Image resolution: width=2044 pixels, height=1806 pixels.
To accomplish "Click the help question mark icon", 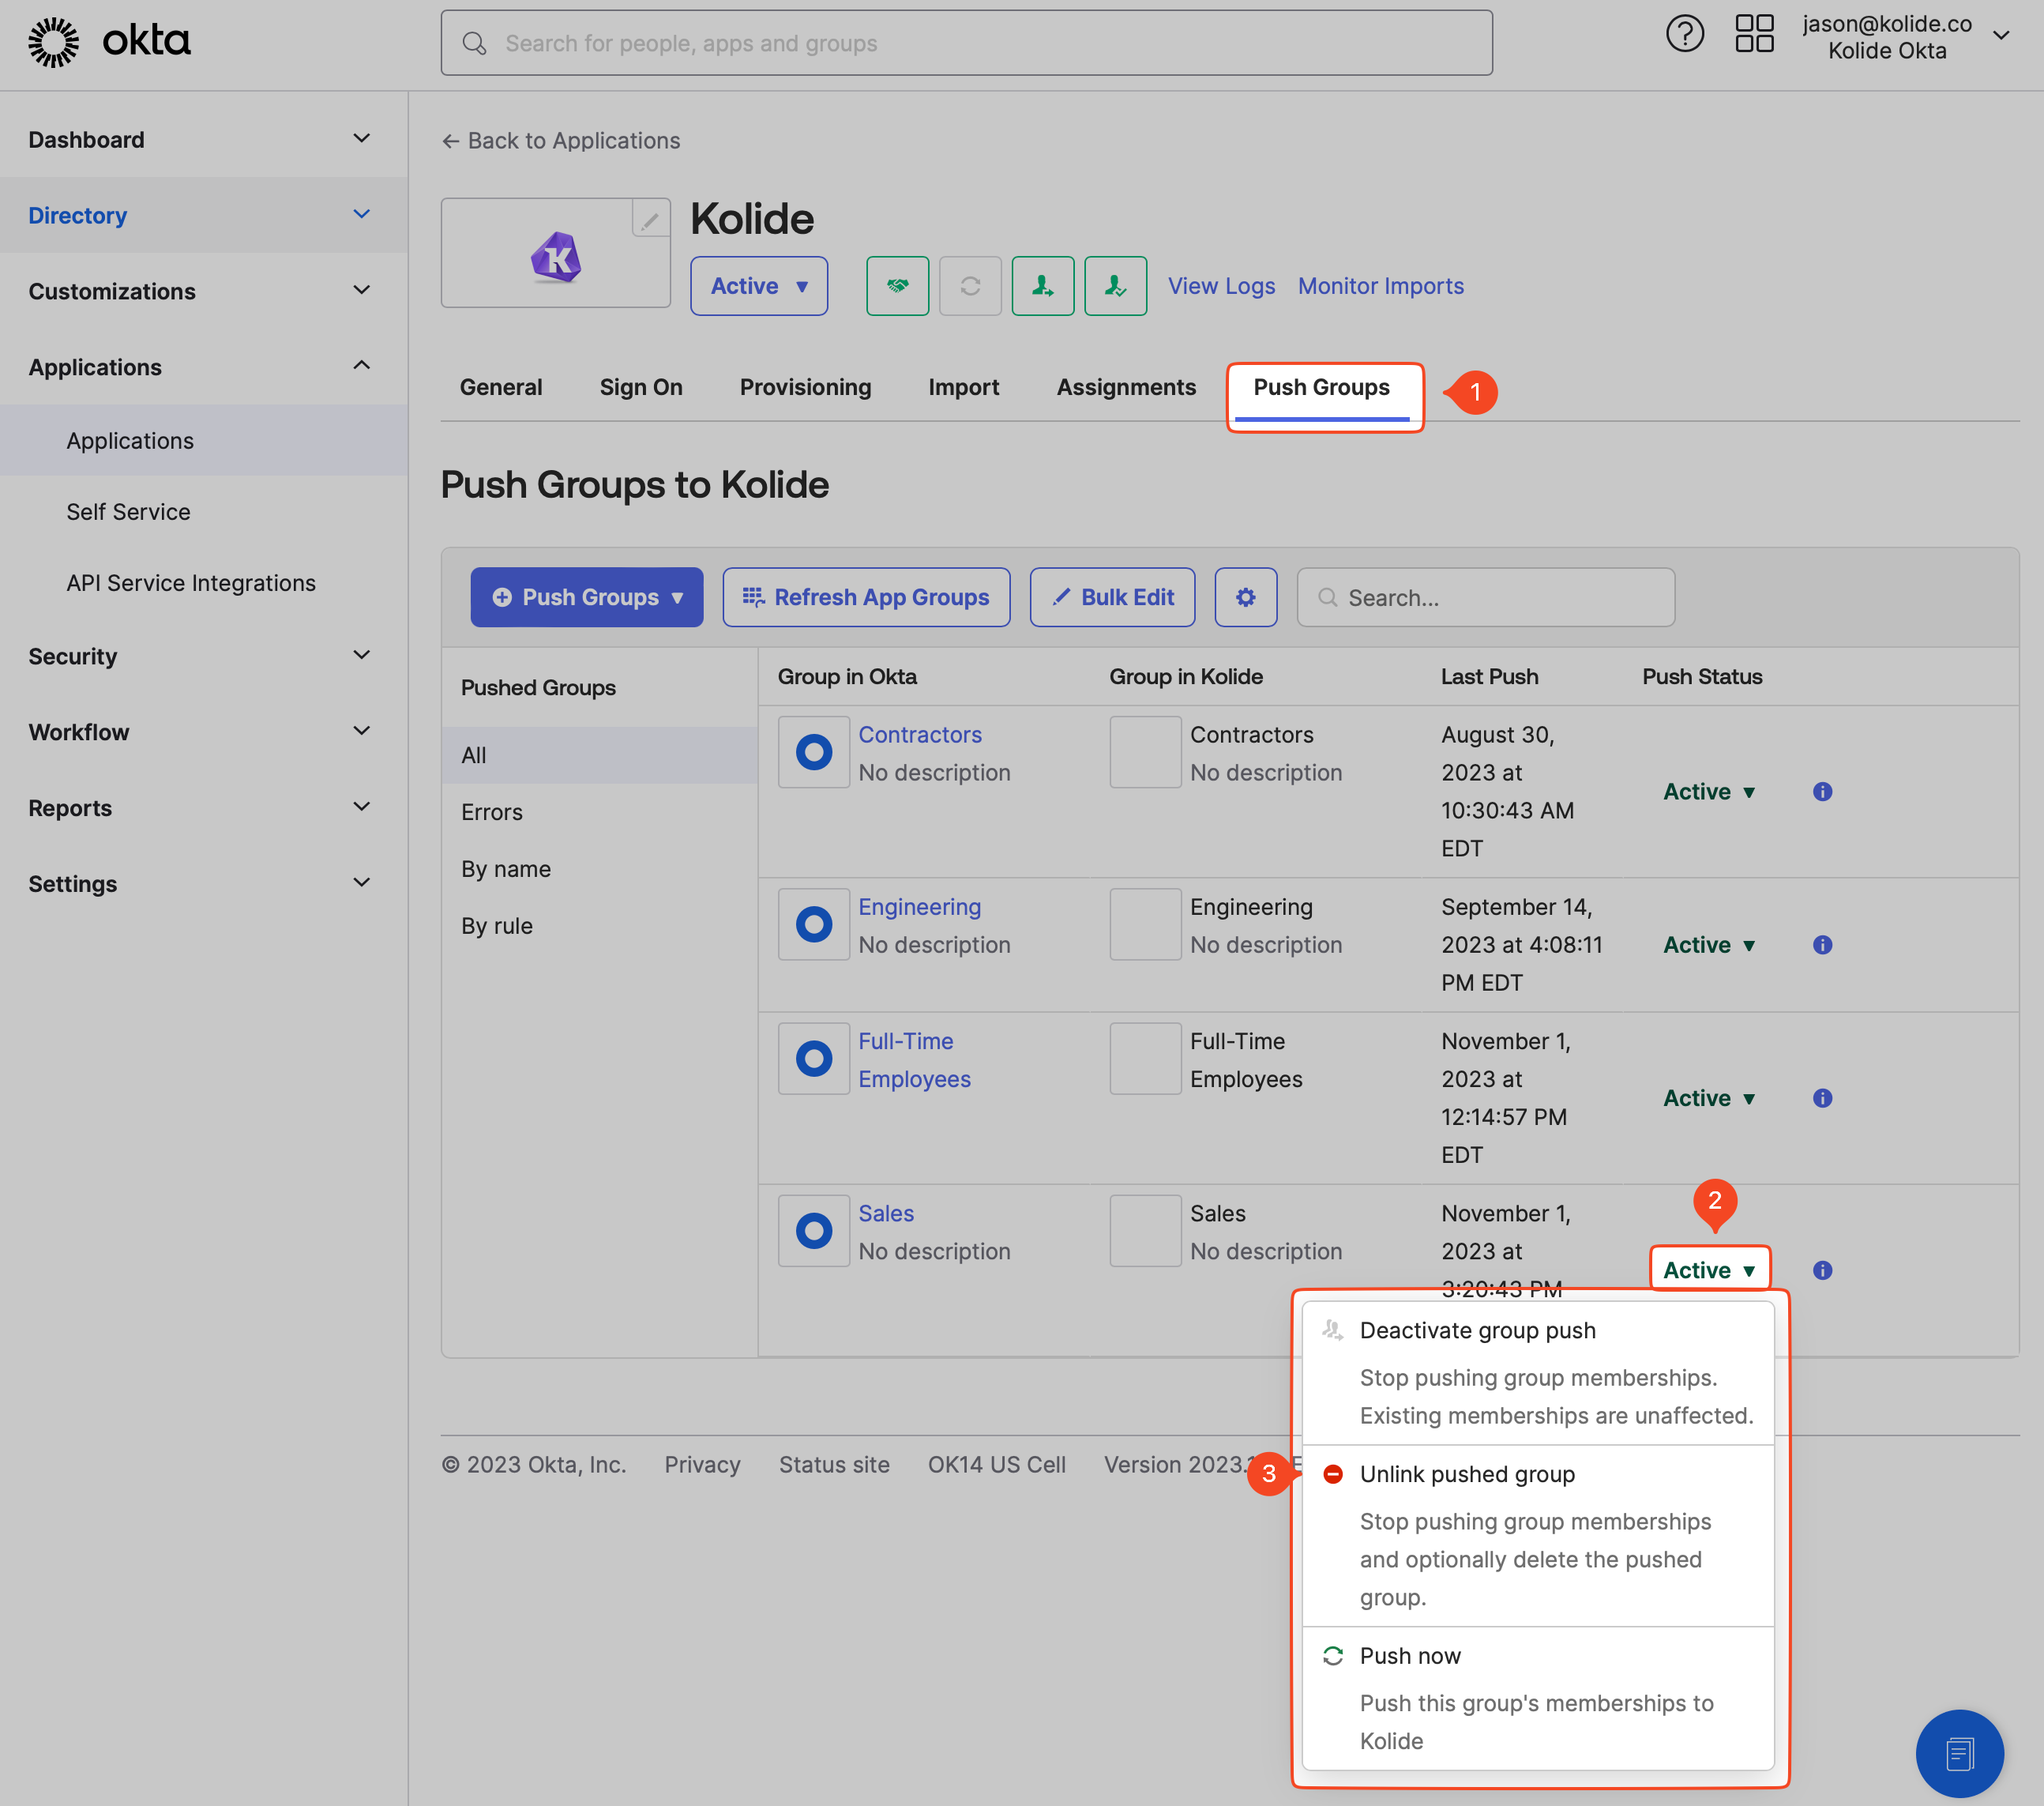I will pyautogui.click(x=1684, y=35).
